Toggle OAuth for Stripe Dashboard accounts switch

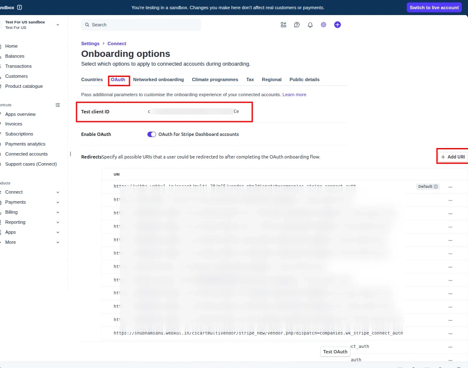152,134
